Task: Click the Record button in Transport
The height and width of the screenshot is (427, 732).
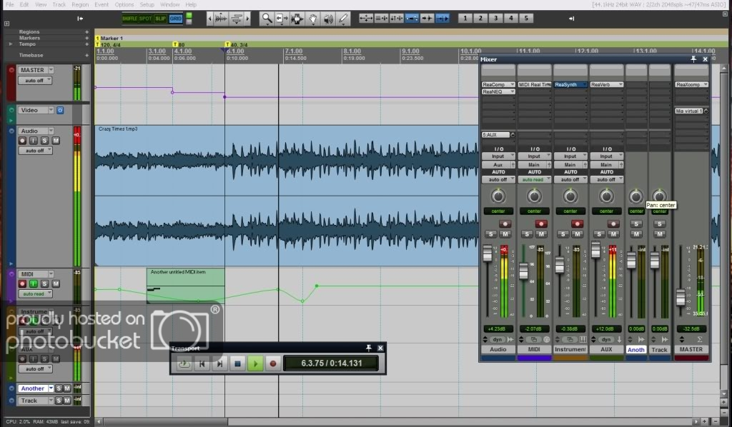Action: click(x=272, y=363)
